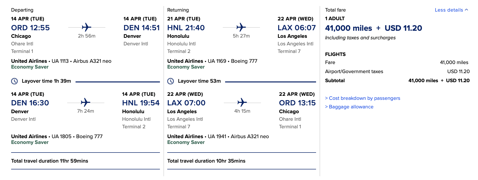Click Economy Saver label on returning flight
The height and width of the screenshot is (180, 478).
pyautogui.click(x=186, y=67)
